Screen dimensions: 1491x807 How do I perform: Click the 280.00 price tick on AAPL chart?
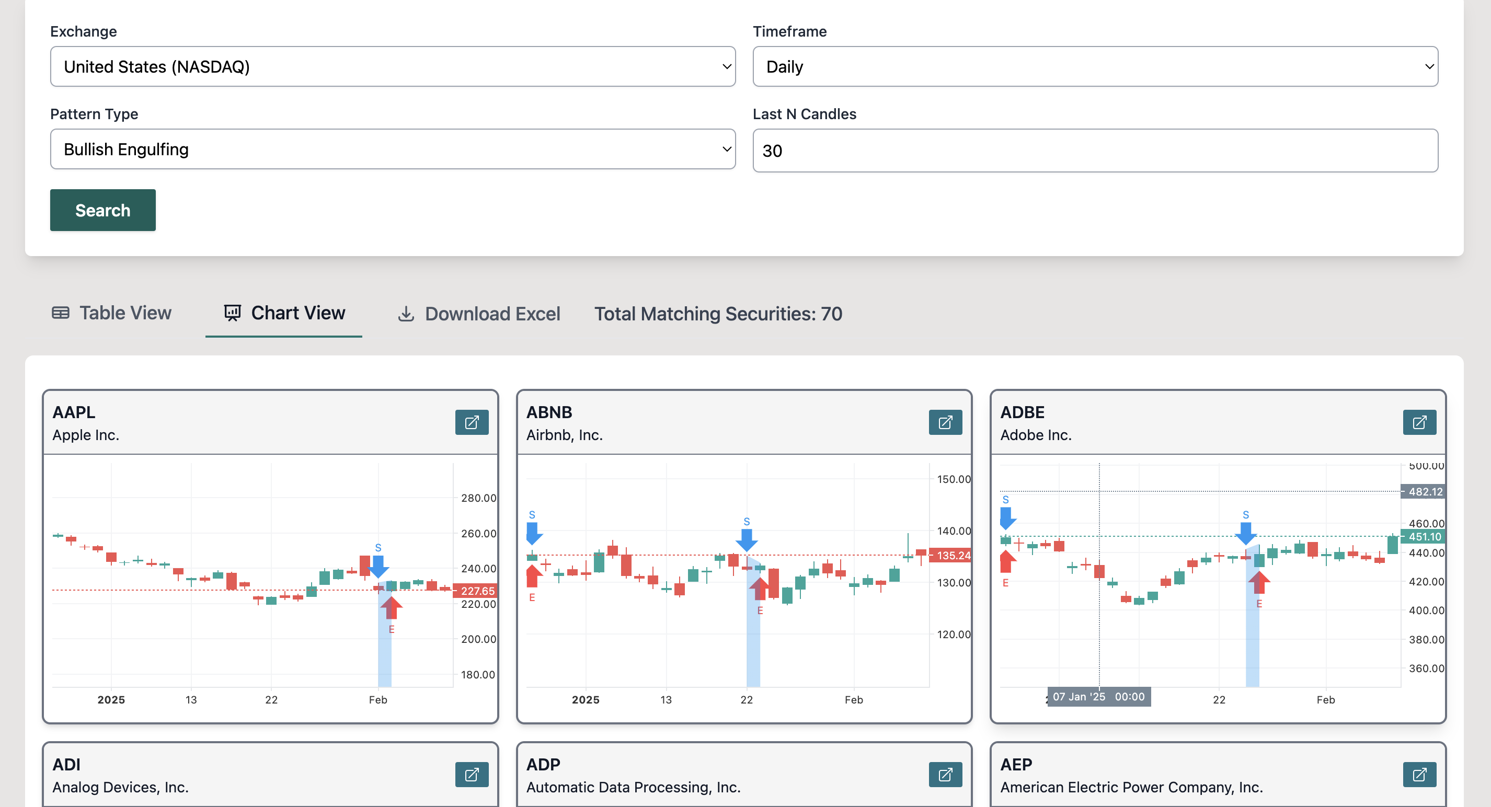(x=478, y=498)
